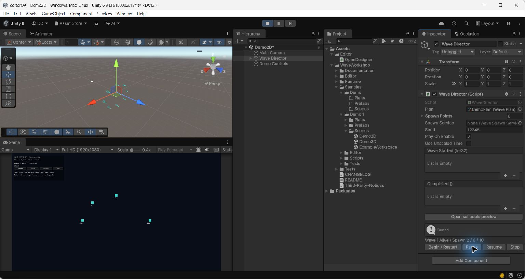Open the Window menu

[124, 14]
